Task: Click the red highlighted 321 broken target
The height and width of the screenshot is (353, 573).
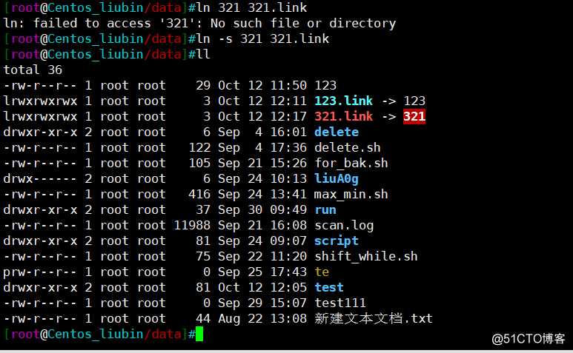Action: (x=414, y=117)
